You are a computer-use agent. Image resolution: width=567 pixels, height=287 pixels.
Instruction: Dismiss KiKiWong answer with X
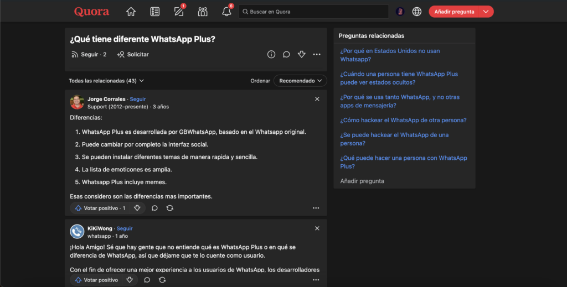coord(317,228)
